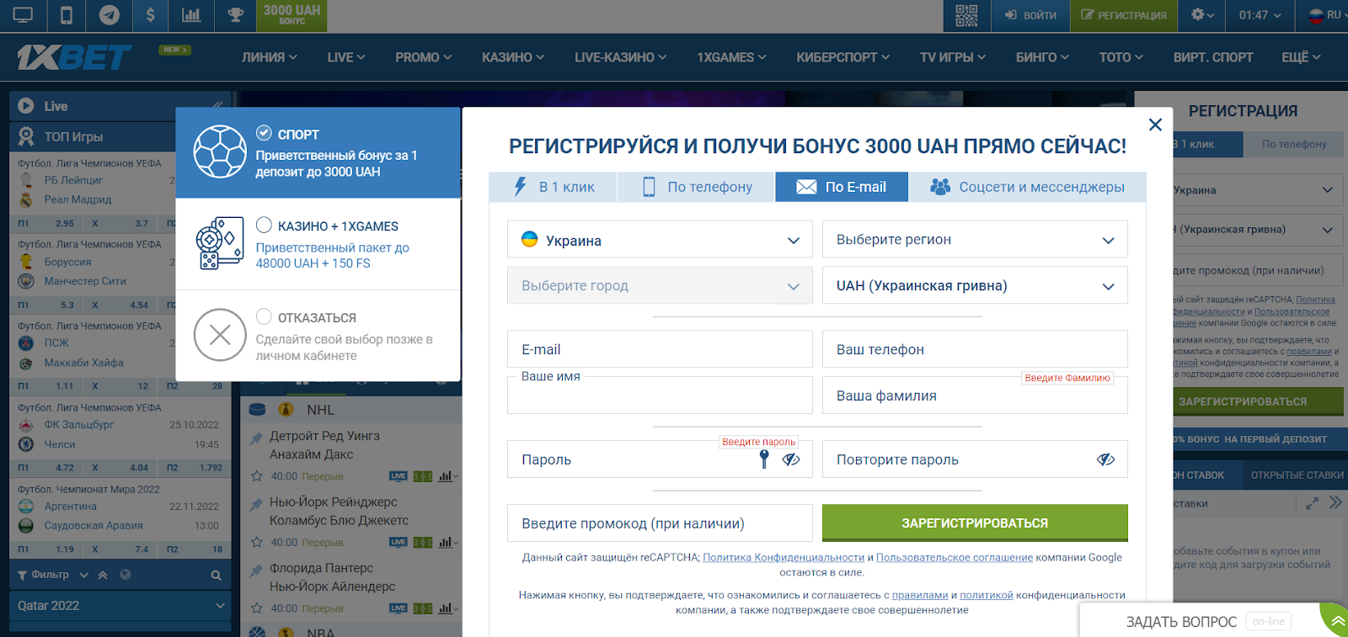Toggle visibility eye in Повторите пароль field
Screen dimensions: 1348x637
(x=1106, y=459)
